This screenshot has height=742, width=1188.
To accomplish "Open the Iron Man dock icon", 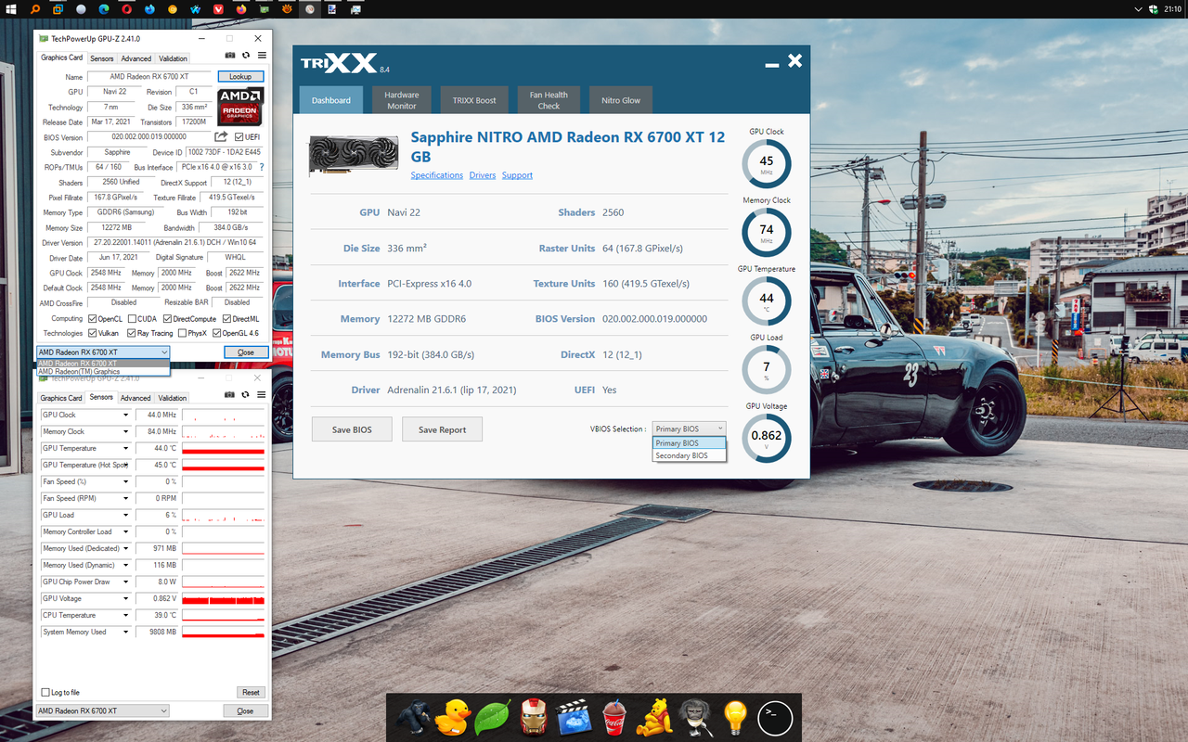I will 534,717.
